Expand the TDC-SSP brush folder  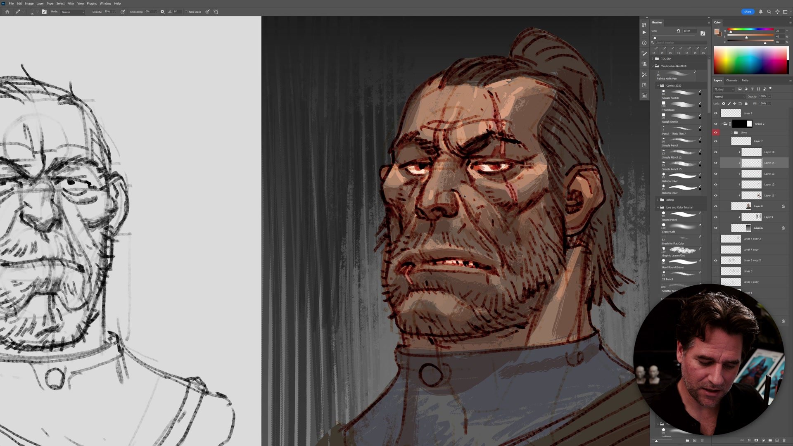click(x=653, y=59)
